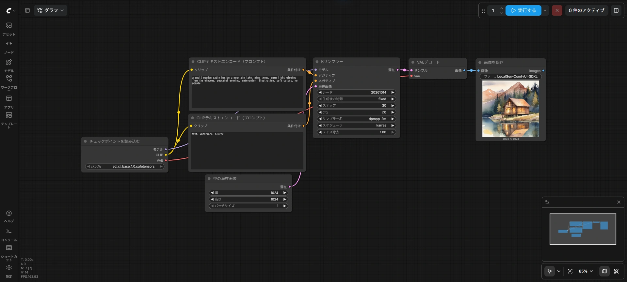The width and height of the screenshot is (627, 282).
Task: Open 設定 (settings) with the gear icon
Action: coord(9,271)
